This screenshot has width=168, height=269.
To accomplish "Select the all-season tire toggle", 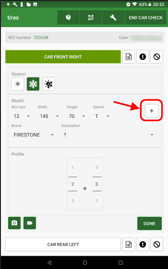I will pos(48,84).
